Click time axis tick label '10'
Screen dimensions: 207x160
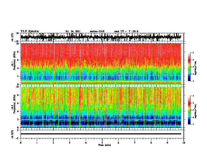pyautogui.click(x=184, y=143)
